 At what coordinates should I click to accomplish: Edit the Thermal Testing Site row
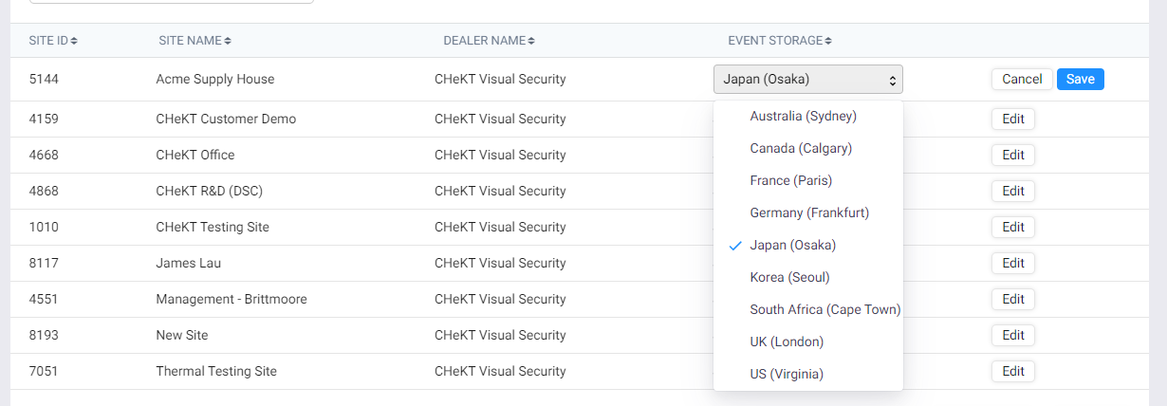tap(1012, 372)
